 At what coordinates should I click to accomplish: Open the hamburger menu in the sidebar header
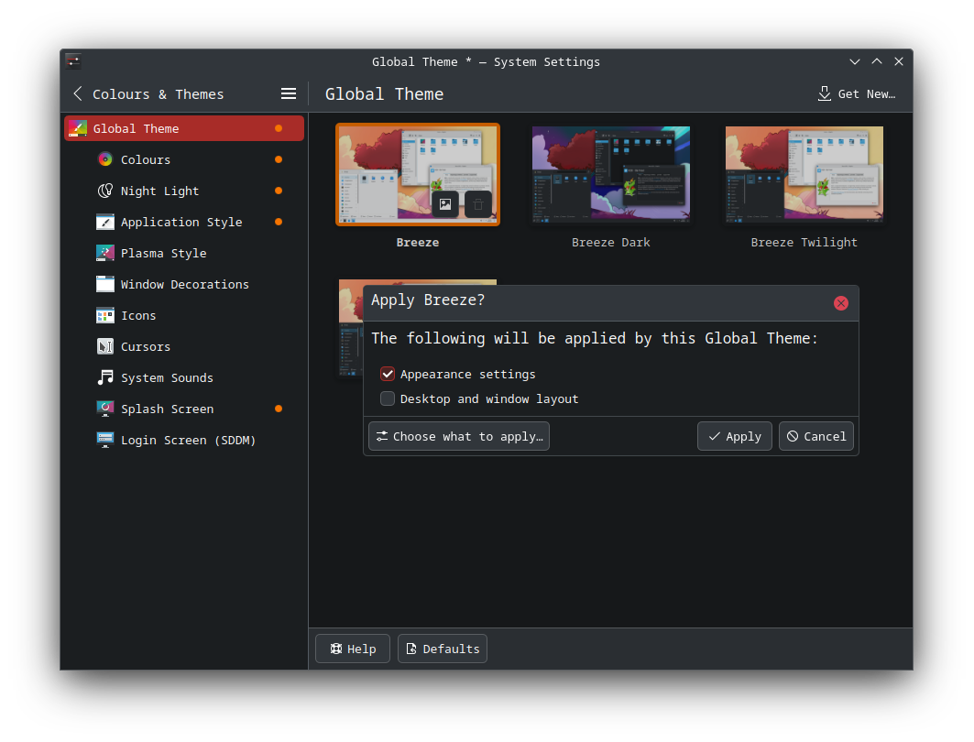(289, 93)
